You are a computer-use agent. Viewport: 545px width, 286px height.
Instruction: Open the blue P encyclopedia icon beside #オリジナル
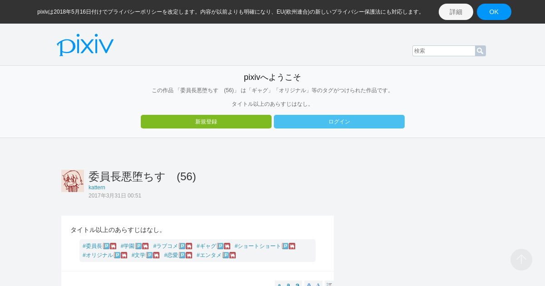tap(117, 255)
